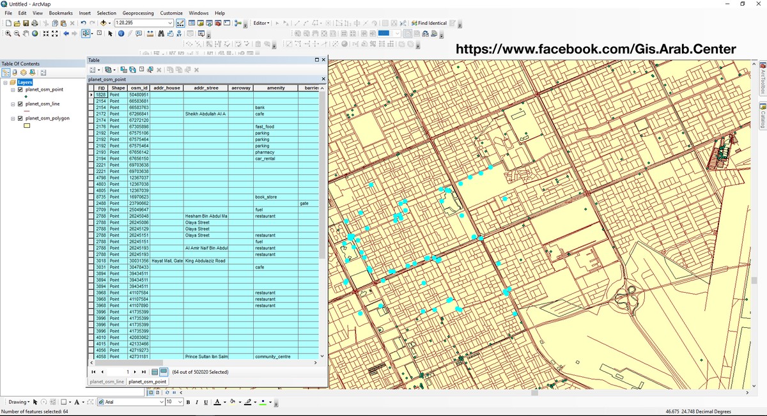Open the Arial font dropdown
This screenshot has height=416, width=767.
(x=161, y=402)
